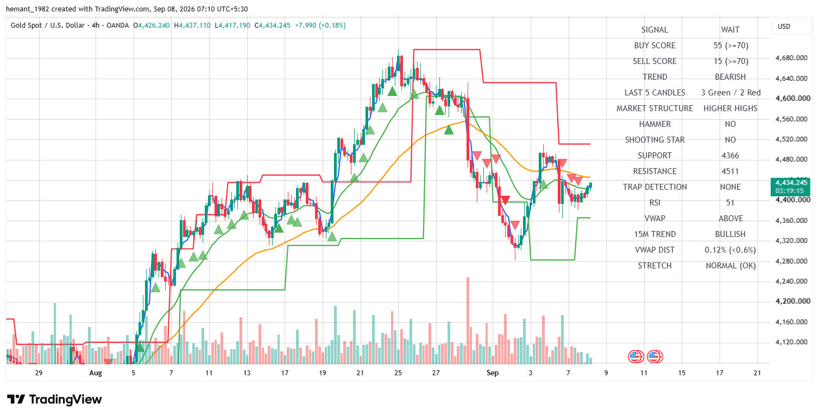Click the high value H4,437.110
Viewport: 819px width, 417px height.
(x=192, y=25)
